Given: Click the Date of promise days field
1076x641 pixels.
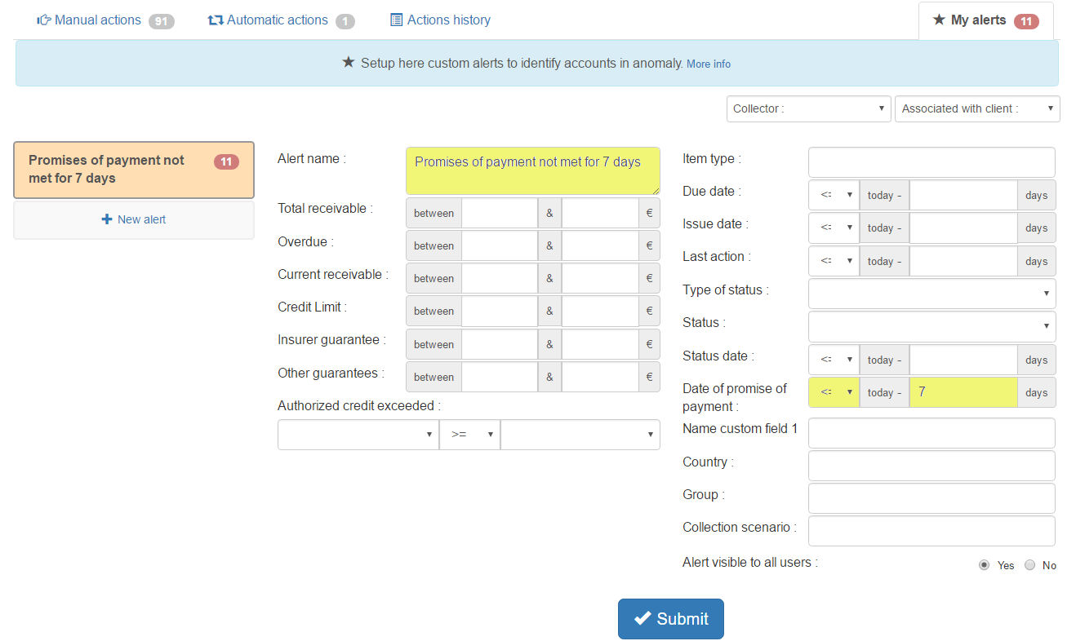Looking at the screenshot, I should point(963,392).
